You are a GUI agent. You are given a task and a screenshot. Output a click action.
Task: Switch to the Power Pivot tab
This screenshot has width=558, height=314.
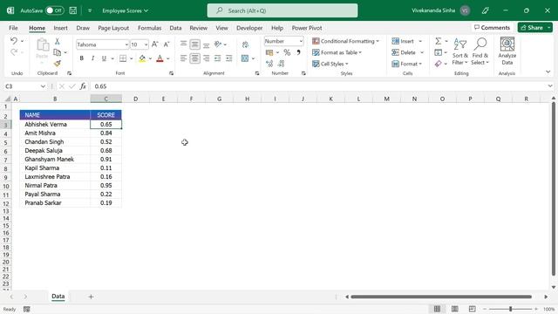(x=307, y=28)
